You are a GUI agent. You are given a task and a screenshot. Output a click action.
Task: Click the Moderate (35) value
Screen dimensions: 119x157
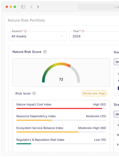point(96,116)
